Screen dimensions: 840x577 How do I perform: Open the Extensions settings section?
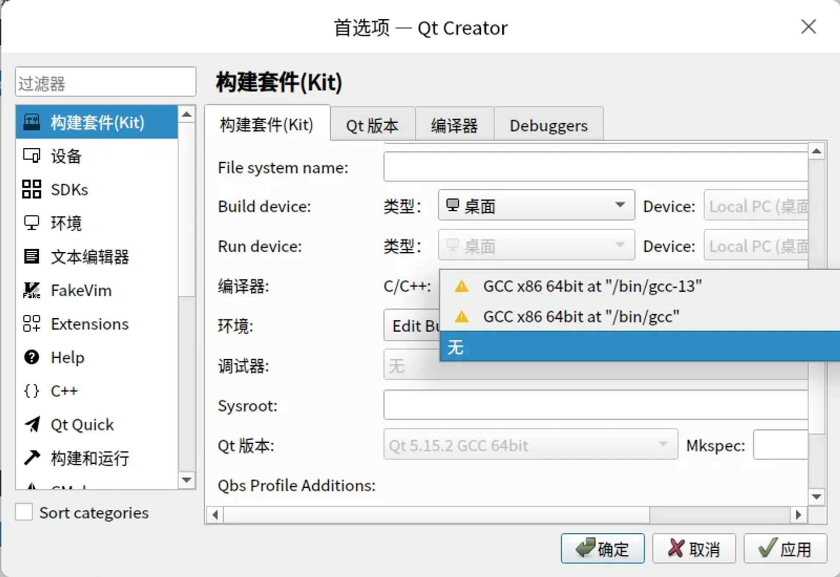click(x=89, y=324)
